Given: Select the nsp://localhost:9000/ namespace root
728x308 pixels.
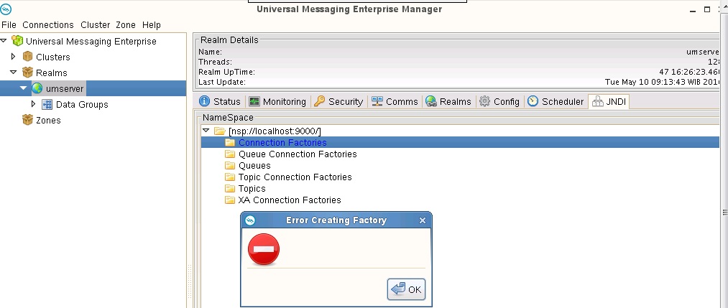Looking at the screenshot, I should click(275, 131).
